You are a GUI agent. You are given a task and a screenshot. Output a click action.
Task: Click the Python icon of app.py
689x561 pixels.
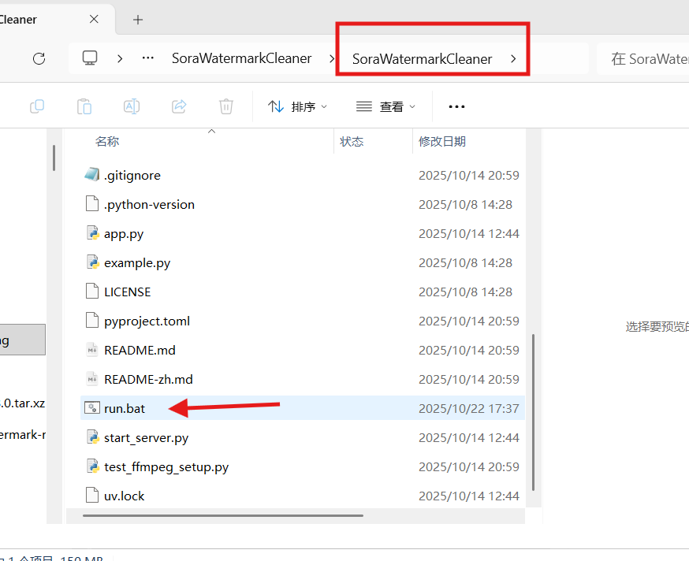92,233
